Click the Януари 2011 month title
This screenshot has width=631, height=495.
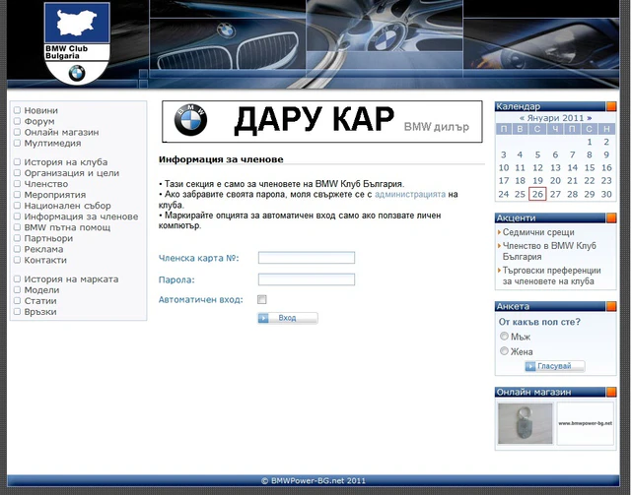(x=556, y=118)
